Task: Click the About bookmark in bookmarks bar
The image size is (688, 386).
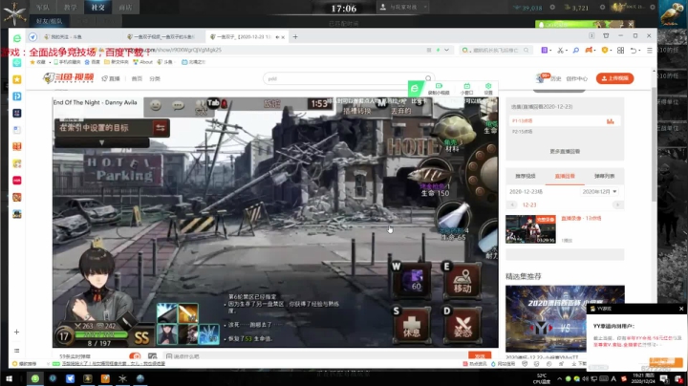Action: pos(143,62)
